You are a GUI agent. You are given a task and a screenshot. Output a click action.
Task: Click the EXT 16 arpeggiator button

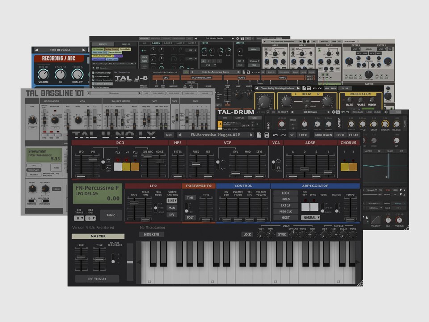(x=286, y=205)
